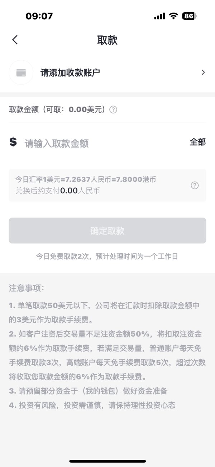Viewport: 215px width, 467px height.
Task: Click the home indicator bar at bottom
Action: click(x=107, y=461)
